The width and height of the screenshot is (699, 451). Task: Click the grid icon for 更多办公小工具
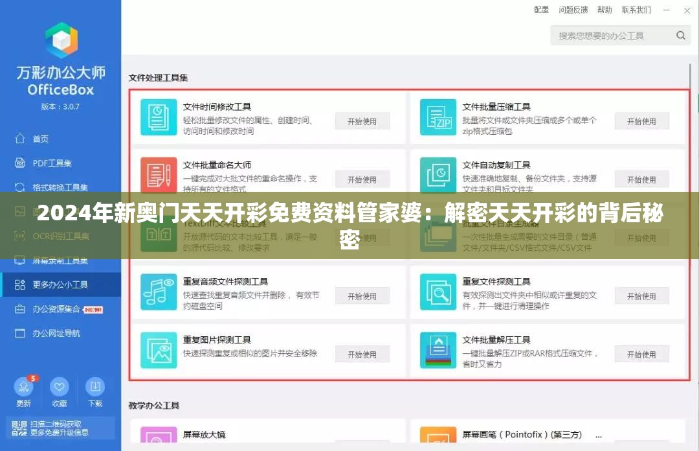click(x=20, y=284)
